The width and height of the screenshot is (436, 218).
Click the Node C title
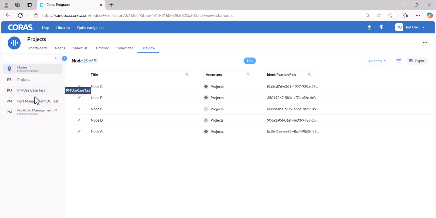[x=96, y=87]
